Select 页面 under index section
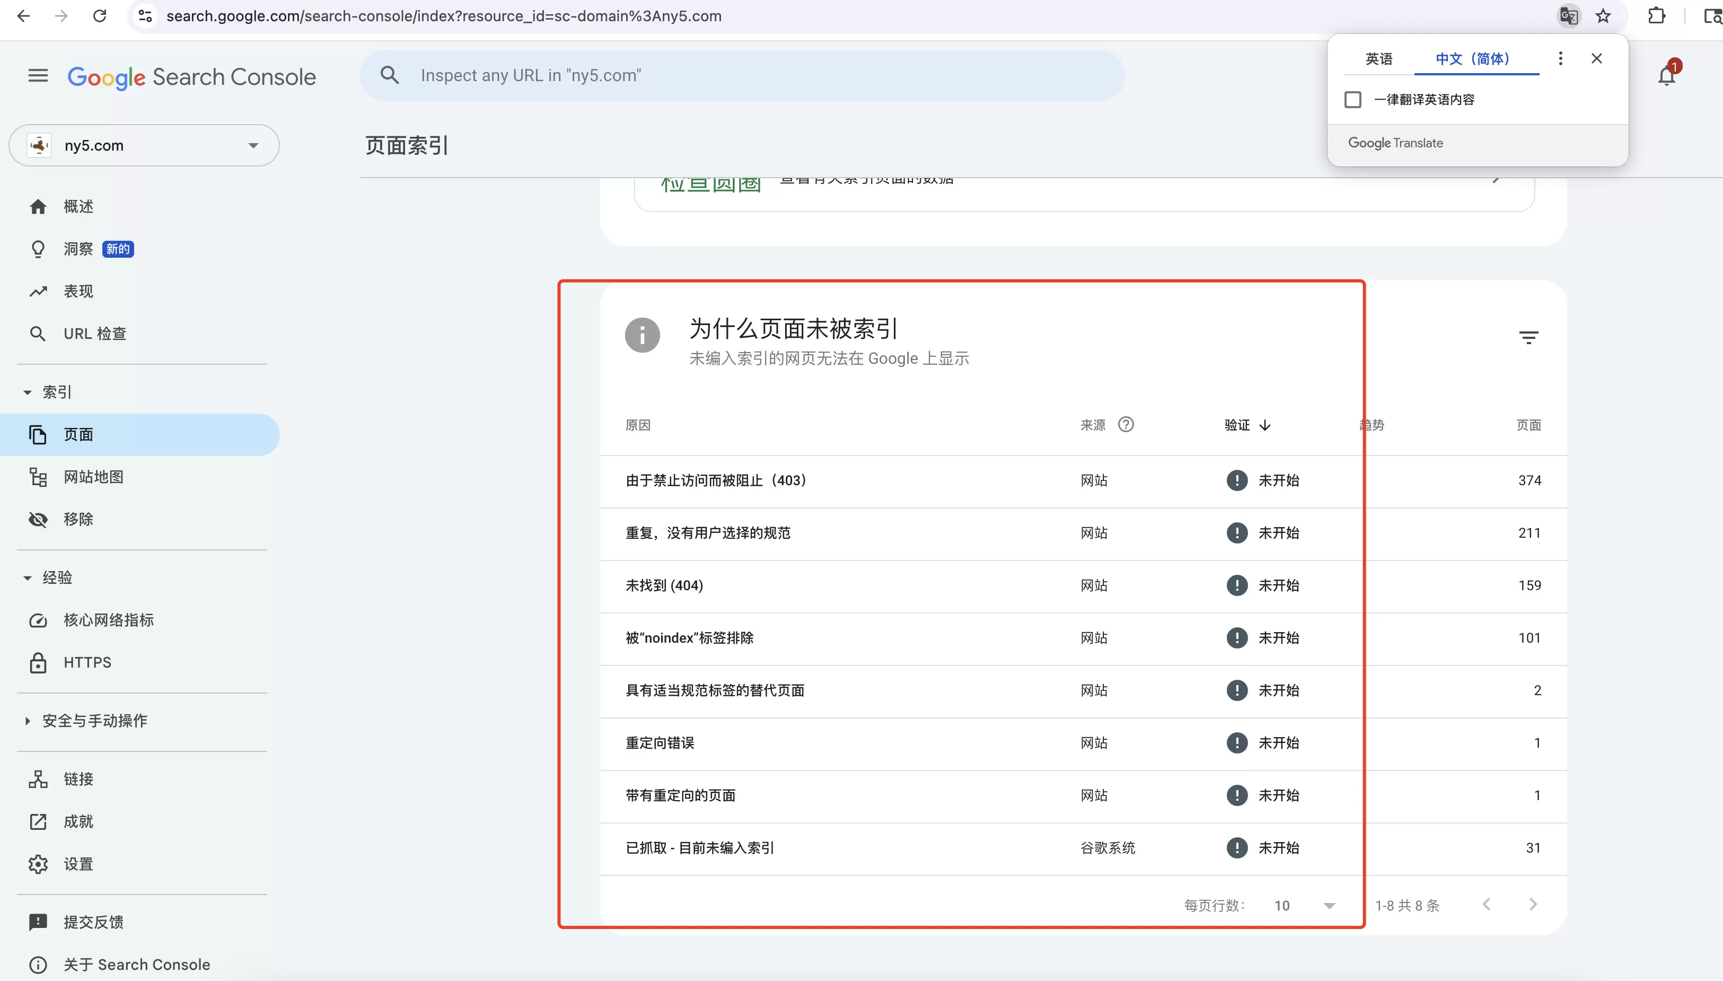This screenshot has height=981, width=1723. tap(140, 435)
